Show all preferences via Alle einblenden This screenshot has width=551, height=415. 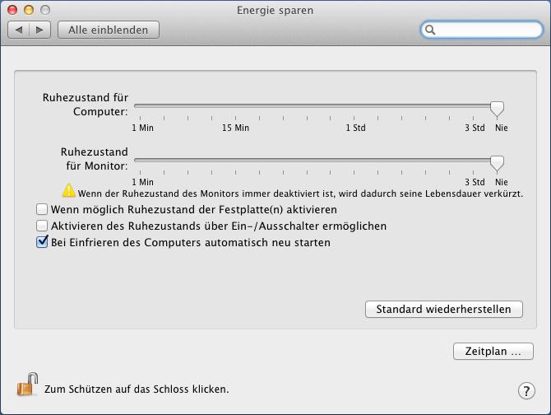point(109,30)
